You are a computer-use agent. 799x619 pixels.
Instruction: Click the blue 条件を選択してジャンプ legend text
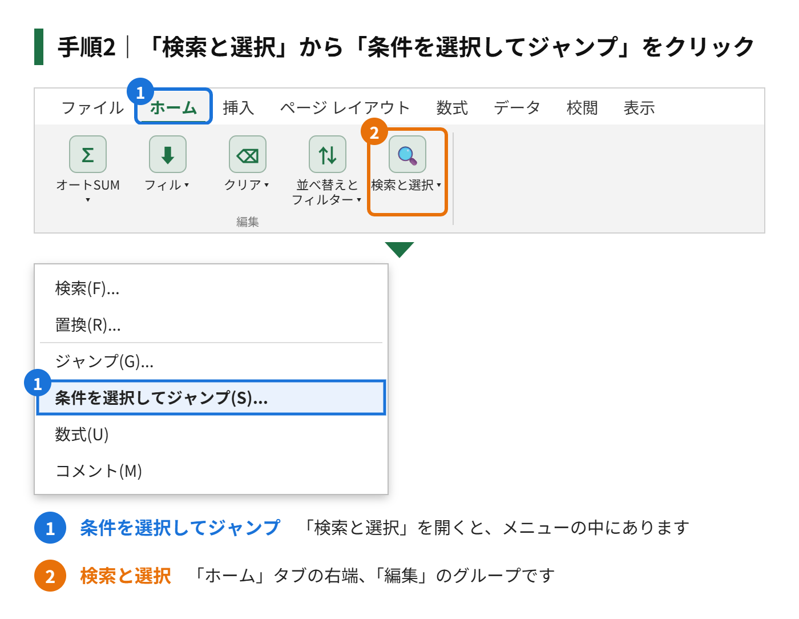pos(180,528)
